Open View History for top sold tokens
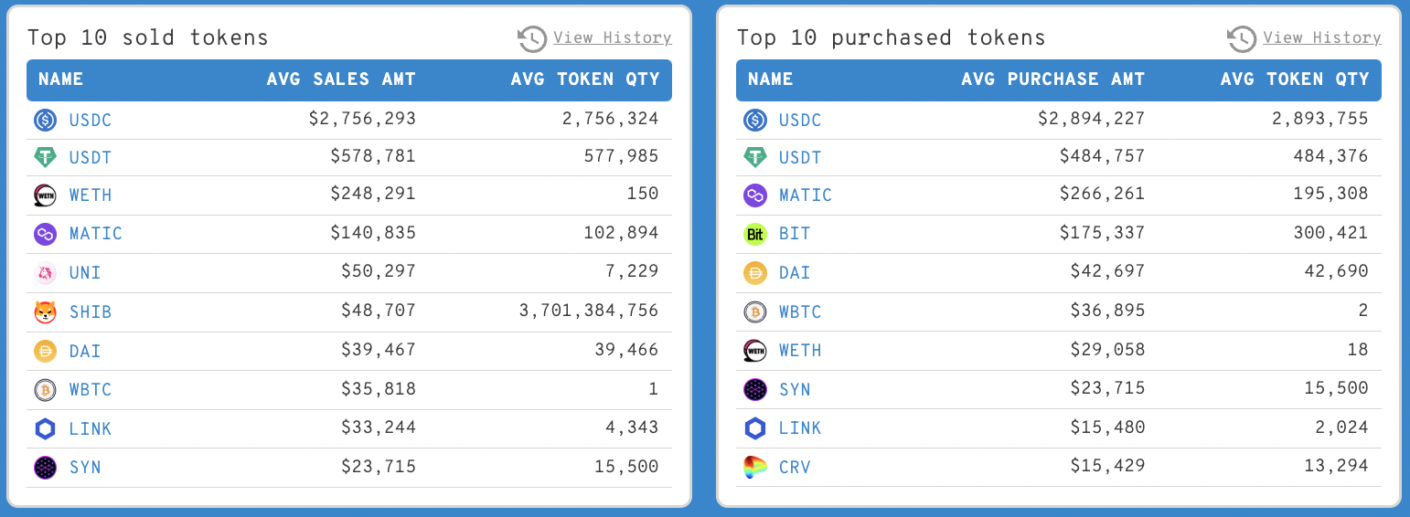 click(x=612, y=37)
